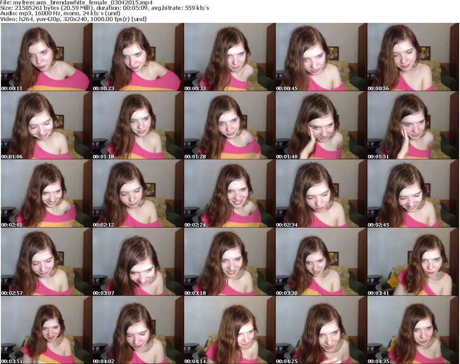The height and width of the screenshot is (364, 460).
Task: Select the thumbnail timestamped 00:03:51
Action: pyautogui.click(x=46, y=330)
